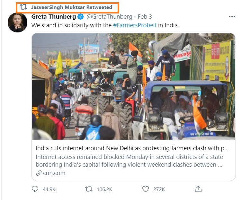Click the 272K likes count
Image resolution: width=241 pixels, height=200 pixels.
tap(159, 189)
